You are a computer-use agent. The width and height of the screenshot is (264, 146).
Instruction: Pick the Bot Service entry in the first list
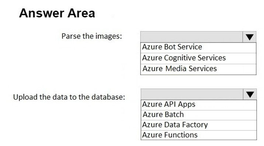[x=198, y=48]
